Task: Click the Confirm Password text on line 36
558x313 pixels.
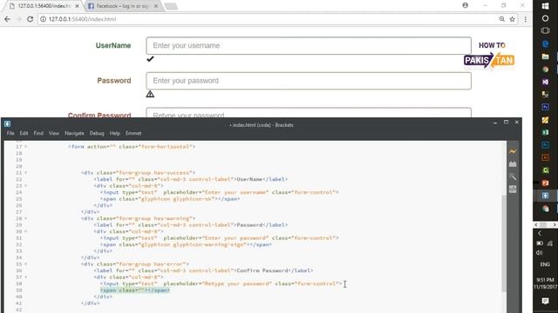Action: click(262, 270)
